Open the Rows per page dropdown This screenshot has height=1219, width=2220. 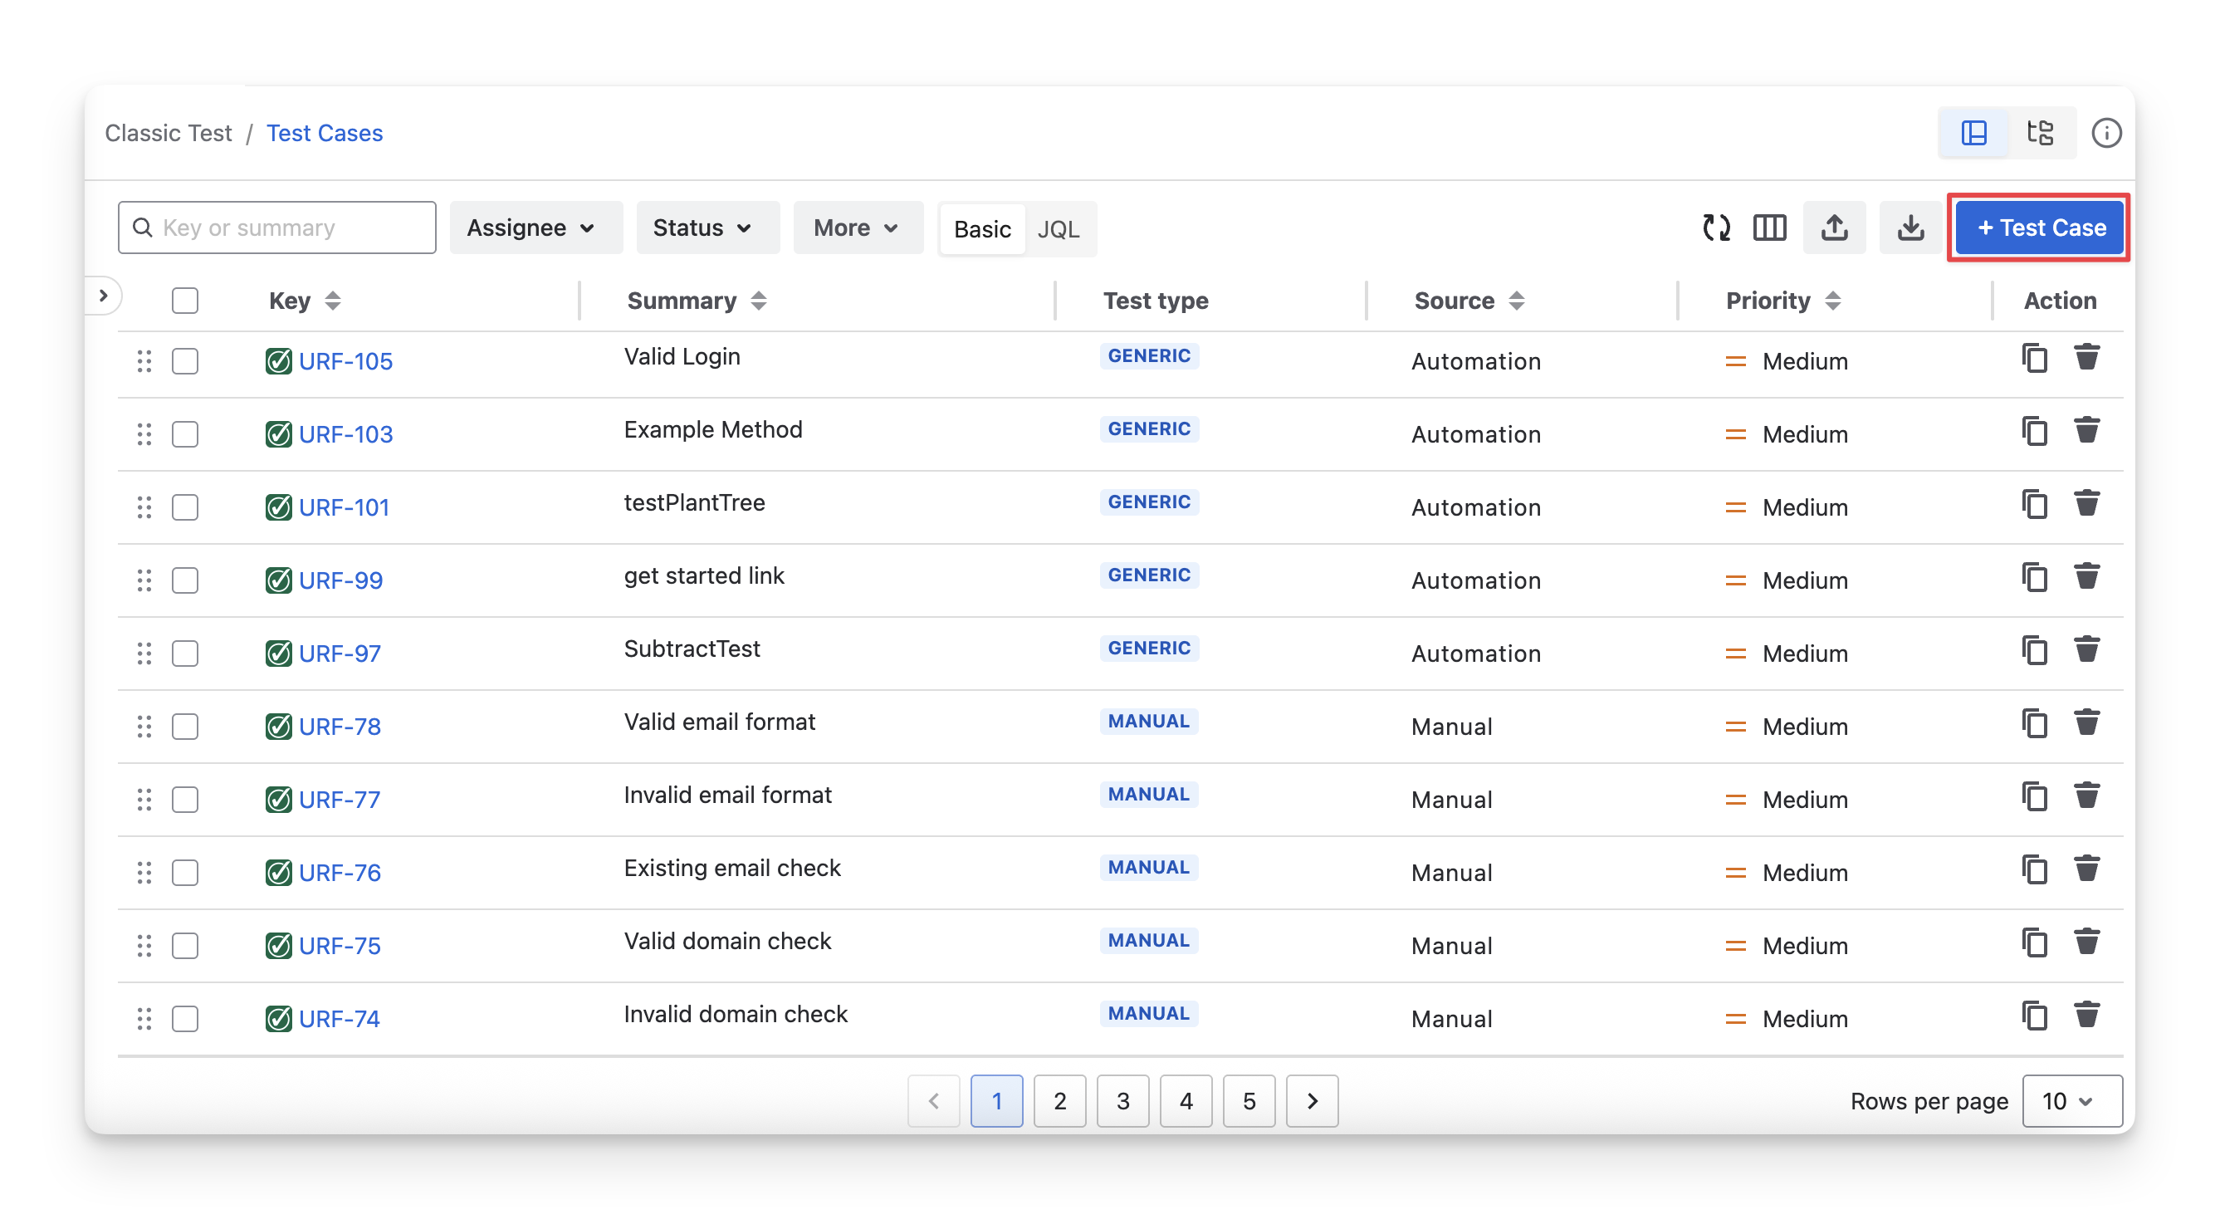(2071, 1101)
